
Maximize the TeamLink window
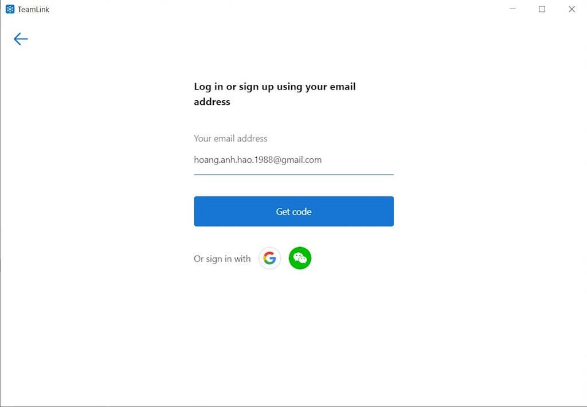[x=542, y=9]
